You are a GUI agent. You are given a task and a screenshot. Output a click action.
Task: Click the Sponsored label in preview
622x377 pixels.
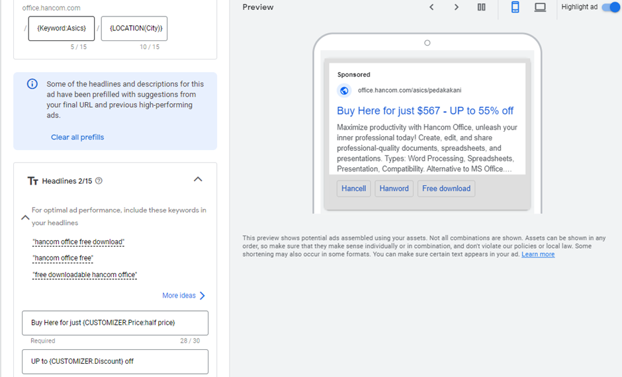coord(353,75)
